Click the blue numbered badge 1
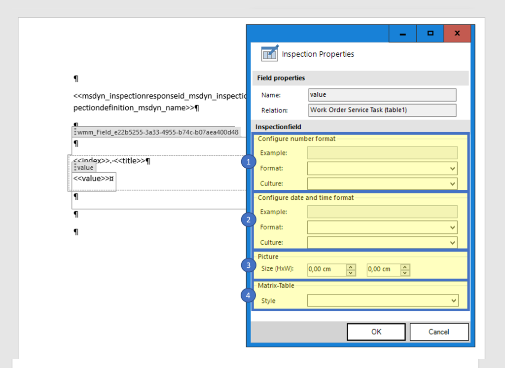Image resolution: width=505 pixels, height=368 pixels. click(248, 162)
